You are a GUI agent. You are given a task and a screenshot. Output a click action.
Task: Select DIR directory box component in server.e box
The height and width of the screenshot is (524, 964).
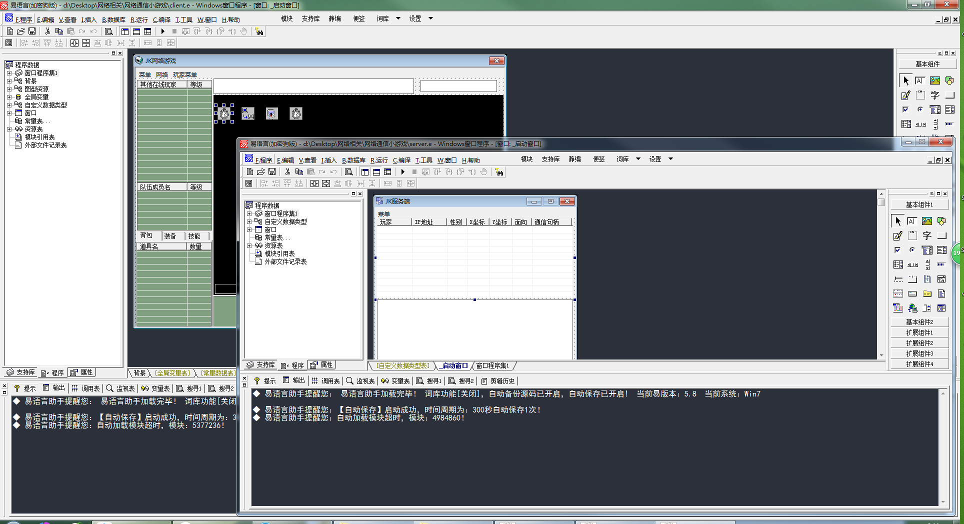927,293
